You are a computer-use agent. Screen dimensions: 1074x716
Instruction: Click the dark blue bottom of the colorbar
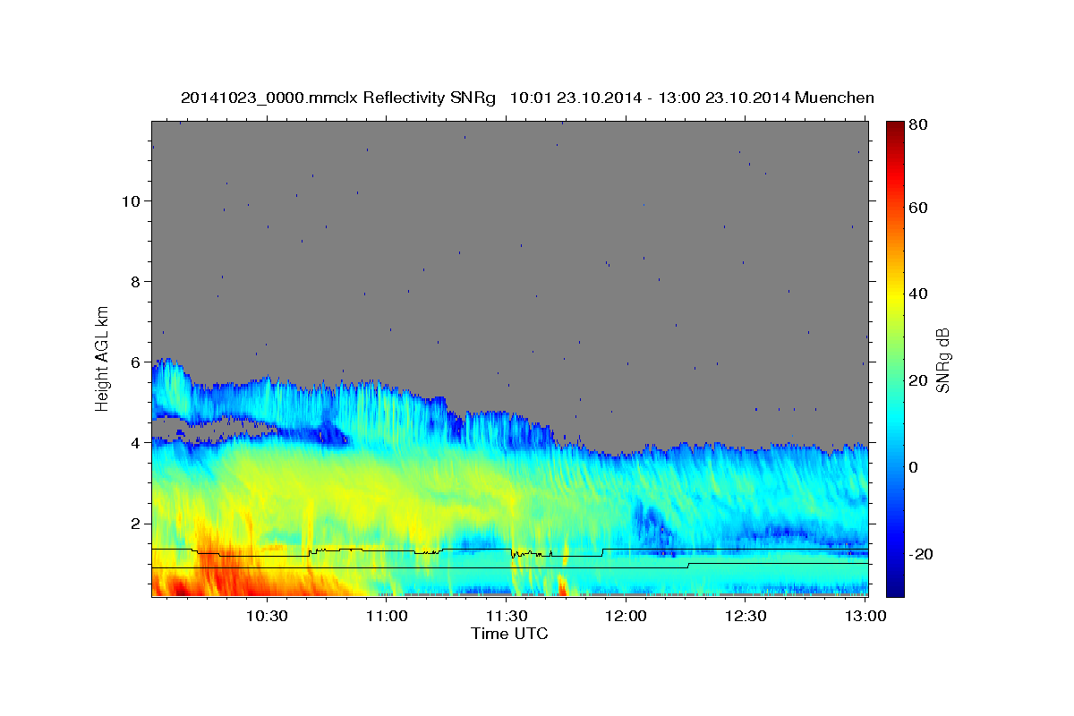tap(894, 588)
